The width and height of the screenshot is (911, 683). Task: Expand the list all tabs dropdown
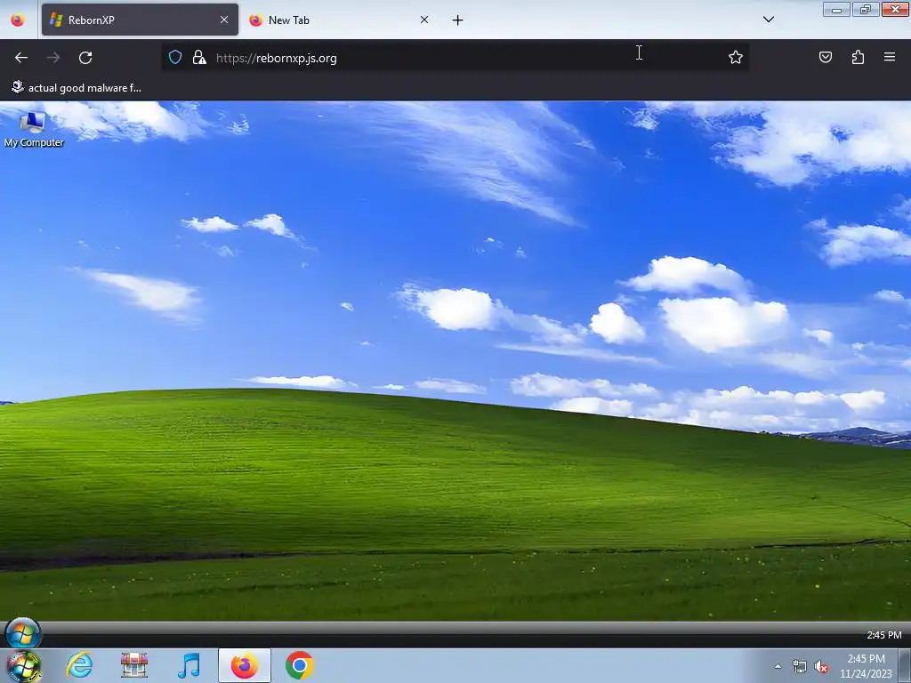[769, 20]
